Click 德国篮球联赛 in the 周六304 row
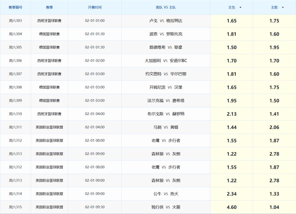The width and height of the screenshot is (296, 214). 49,34
